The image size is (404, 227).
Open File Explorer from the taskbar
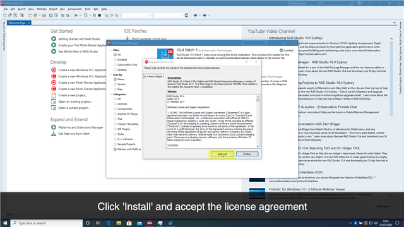pyautogui.click(x=119, y=223)
